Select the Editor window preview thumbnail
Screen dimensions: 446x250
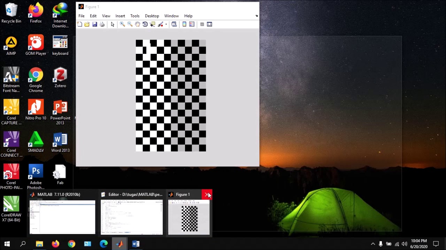(x=131, y=213)
